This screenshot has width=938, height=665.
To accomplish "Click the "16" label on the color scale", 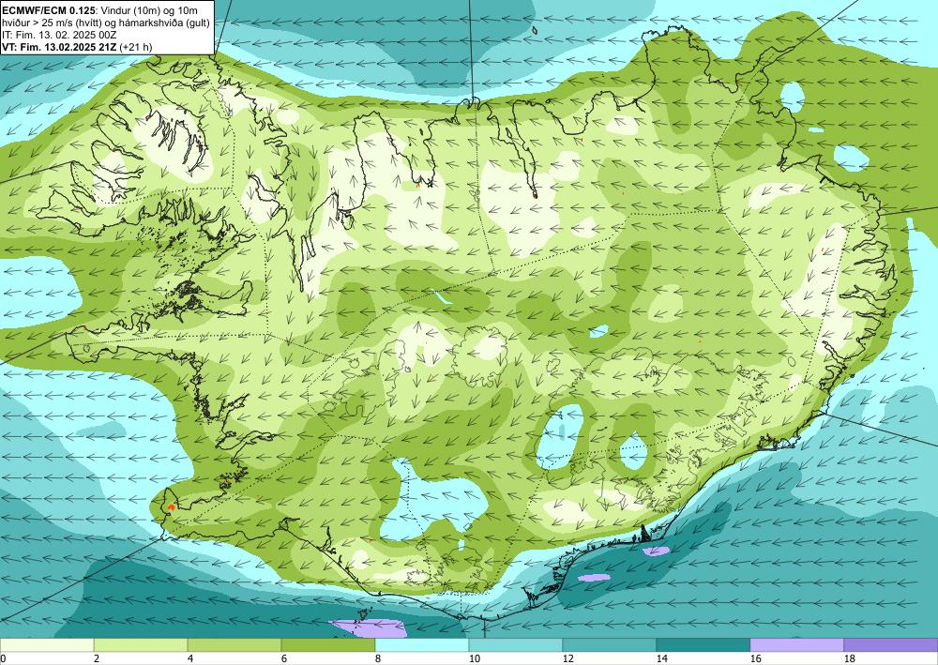I will click(x=755, y=659).
